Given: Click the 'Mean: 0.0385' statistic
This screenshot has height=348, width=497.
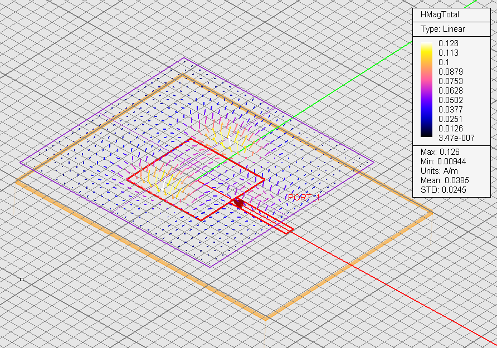Looking at the screenshot, I should (x=445, y=180).
